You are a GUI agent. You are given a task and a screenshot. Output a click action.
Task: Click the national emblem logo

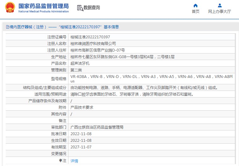click(10, 7)
